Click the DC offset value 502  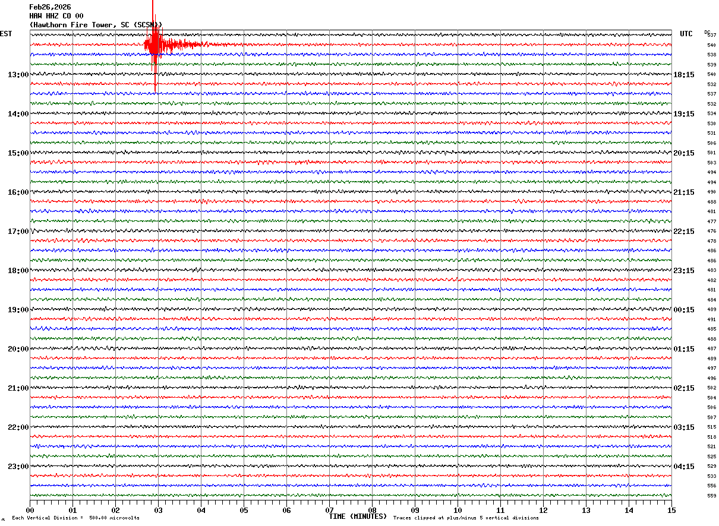[712, 388]
